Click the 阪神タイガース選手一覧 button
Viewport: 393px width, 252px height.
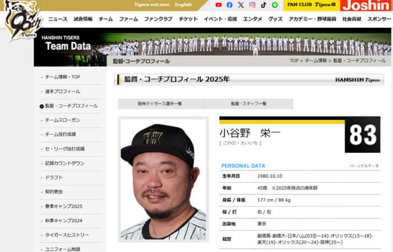click(161, 103)
